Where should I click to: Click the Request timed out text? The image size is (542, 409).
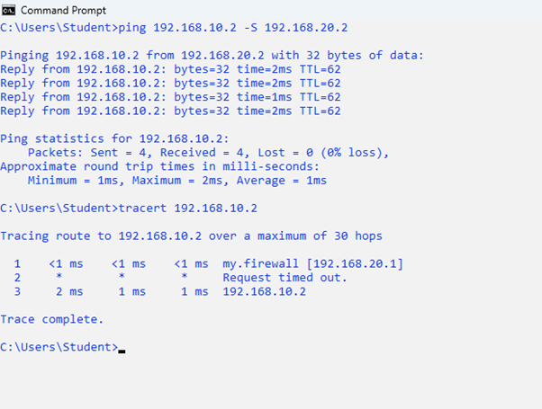(x=285, y=278)
